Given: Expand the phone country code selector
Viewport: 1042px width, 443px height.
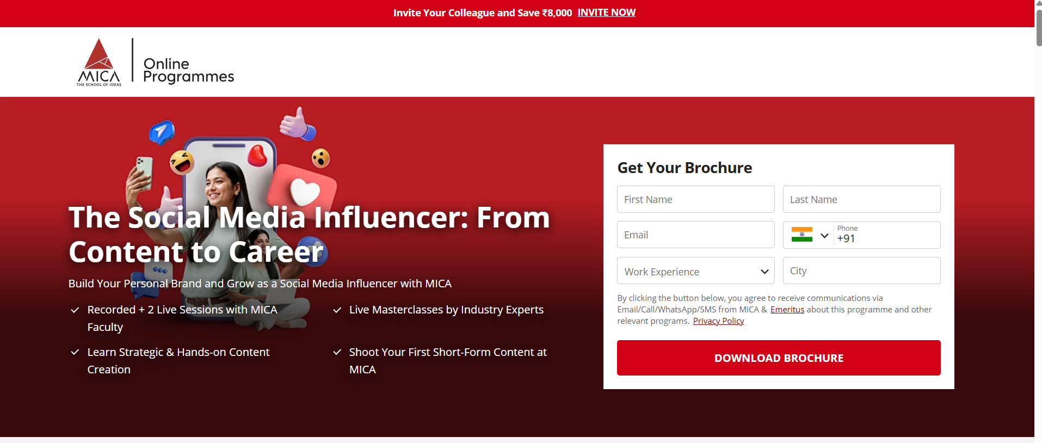Looking at the screenshot, I should coord(824,236).
